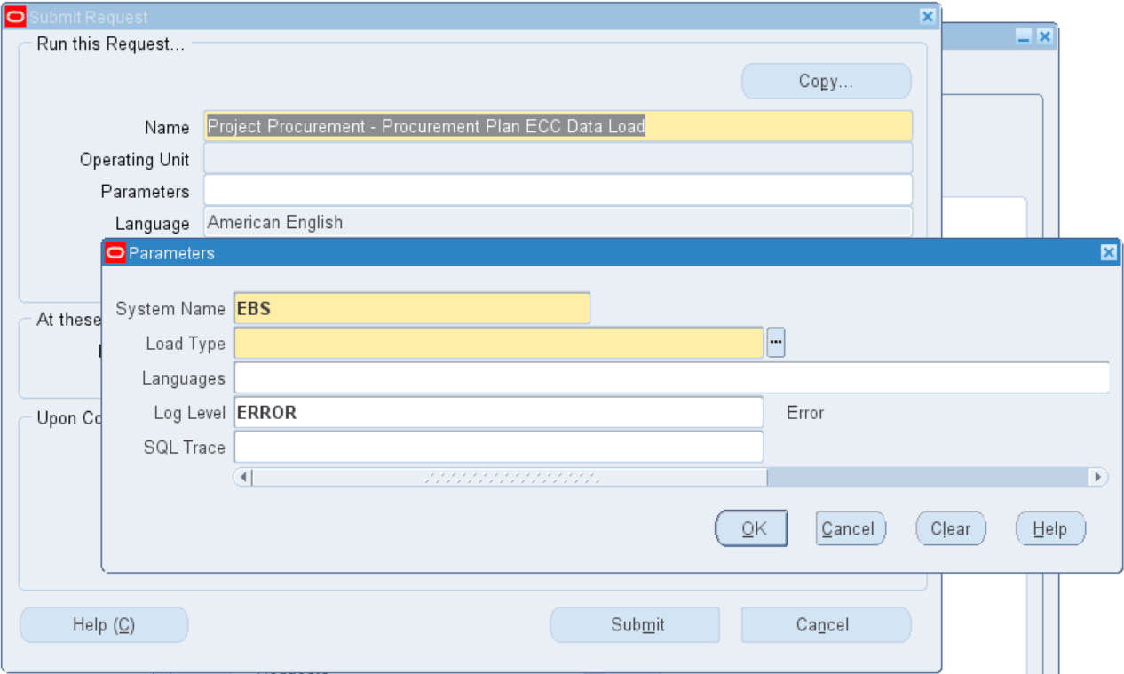Click Help (C) button
This screenshot has height=674, width=1124.
(104, 625)
